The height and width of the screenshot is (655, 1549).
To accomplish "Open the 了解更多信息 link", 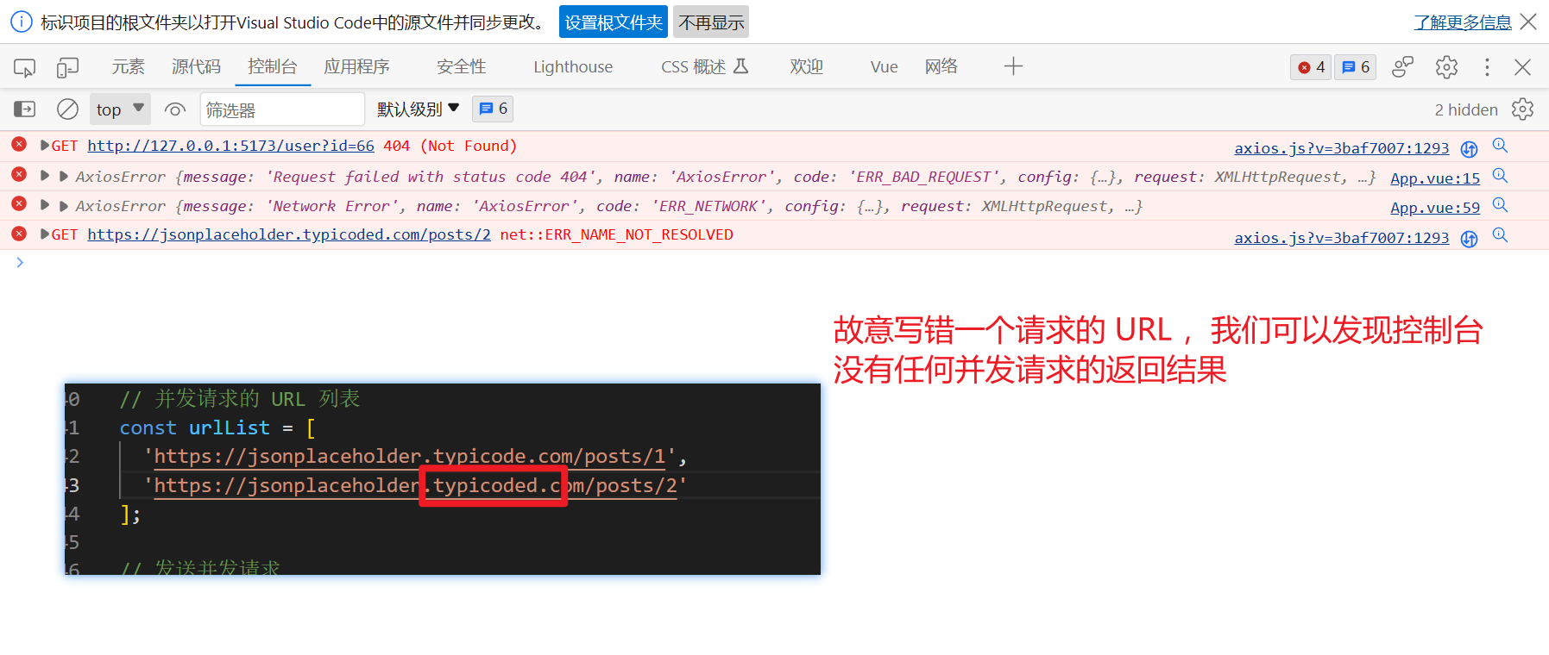I will pos(1463,22).
